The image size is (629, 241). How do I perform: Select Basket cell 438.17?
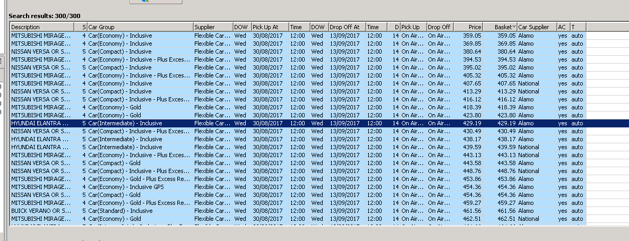pos(506,139)
